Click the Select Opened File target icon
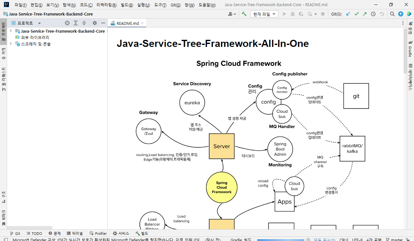Screen dimensions: 414x241 (x=67, y=23)
